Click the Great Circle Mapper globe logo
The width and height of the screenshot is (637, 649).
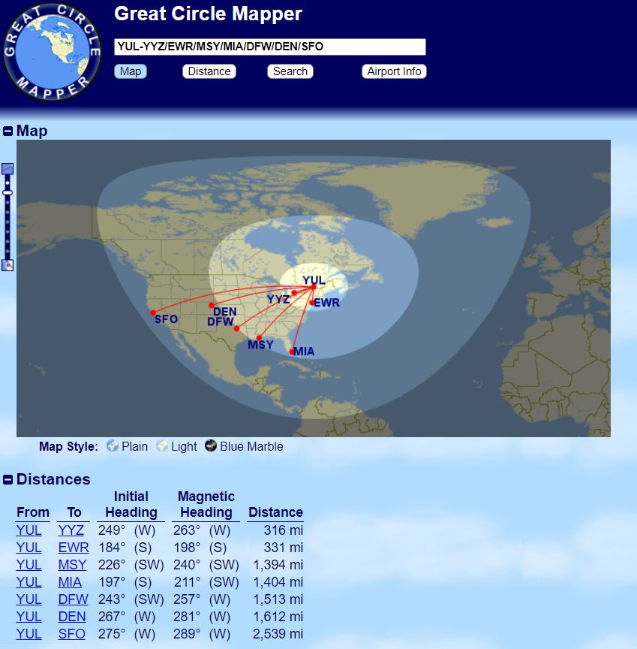pos(51,51)
